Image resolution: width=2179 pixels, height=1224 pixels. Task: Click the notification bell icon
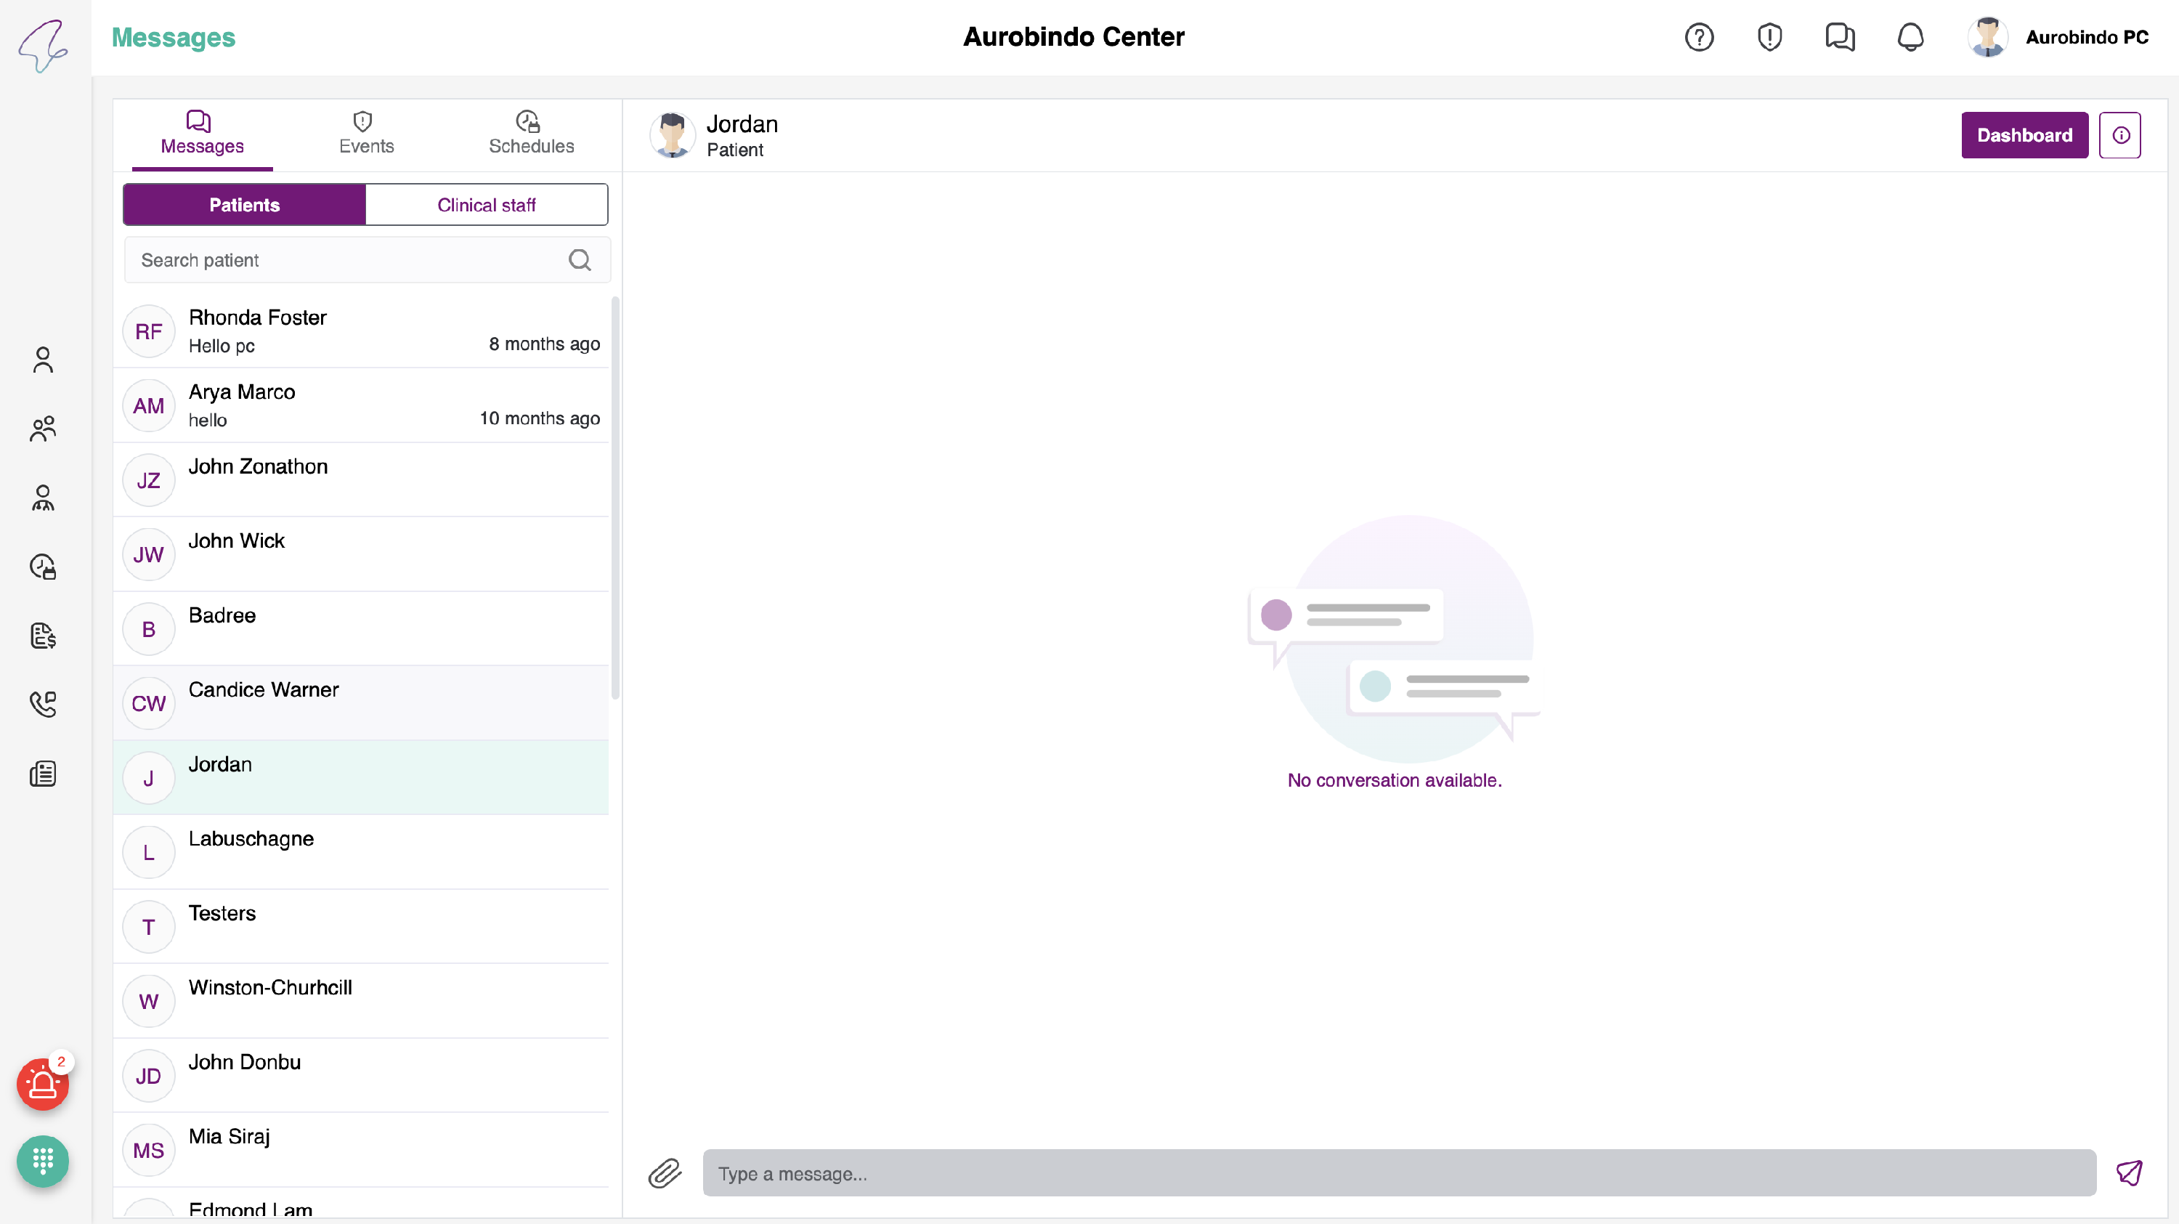(1910, 37)
